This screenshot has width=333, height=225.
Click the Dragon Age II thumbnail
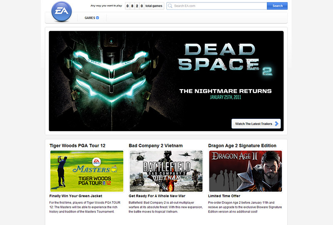246,171
